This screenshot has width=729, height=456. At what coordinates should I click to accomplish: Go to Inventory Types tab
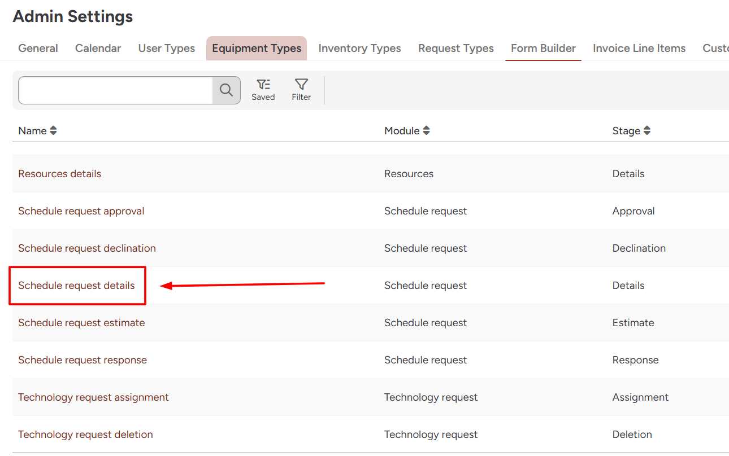pos(359,49)
